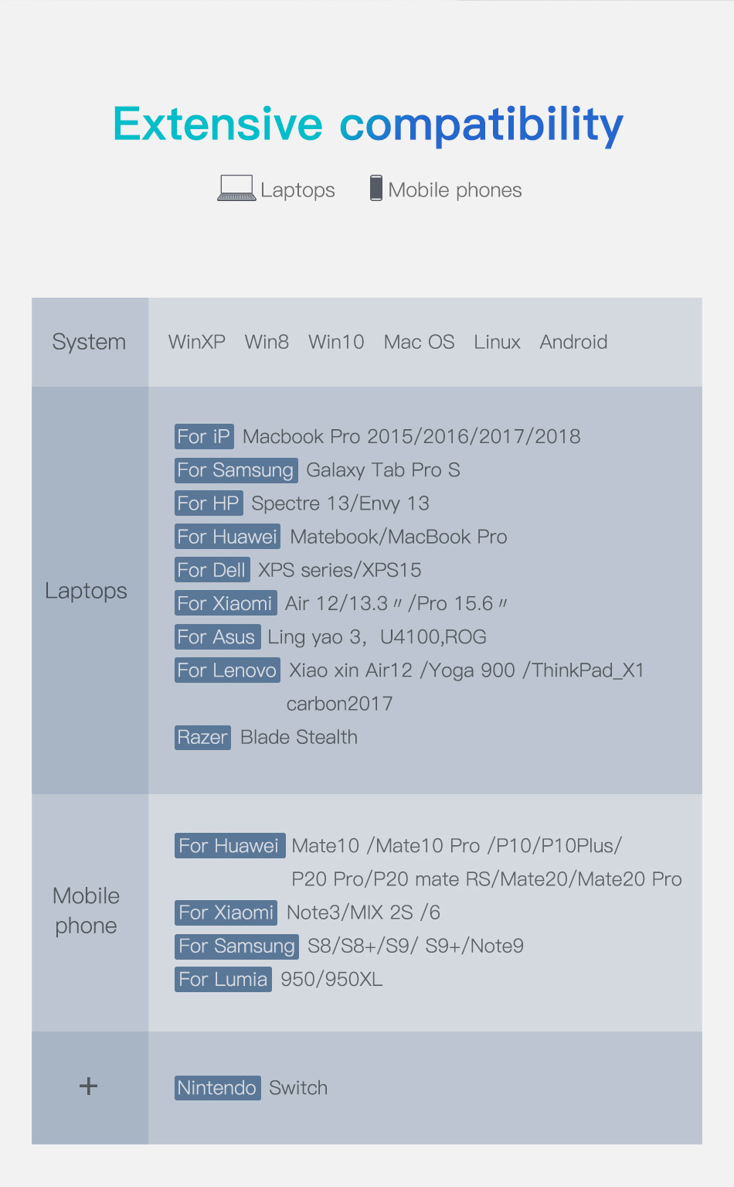Click the "For Samsung" tag beside Galaxy Tab
734x1187 pixels.
pos(236,469)
